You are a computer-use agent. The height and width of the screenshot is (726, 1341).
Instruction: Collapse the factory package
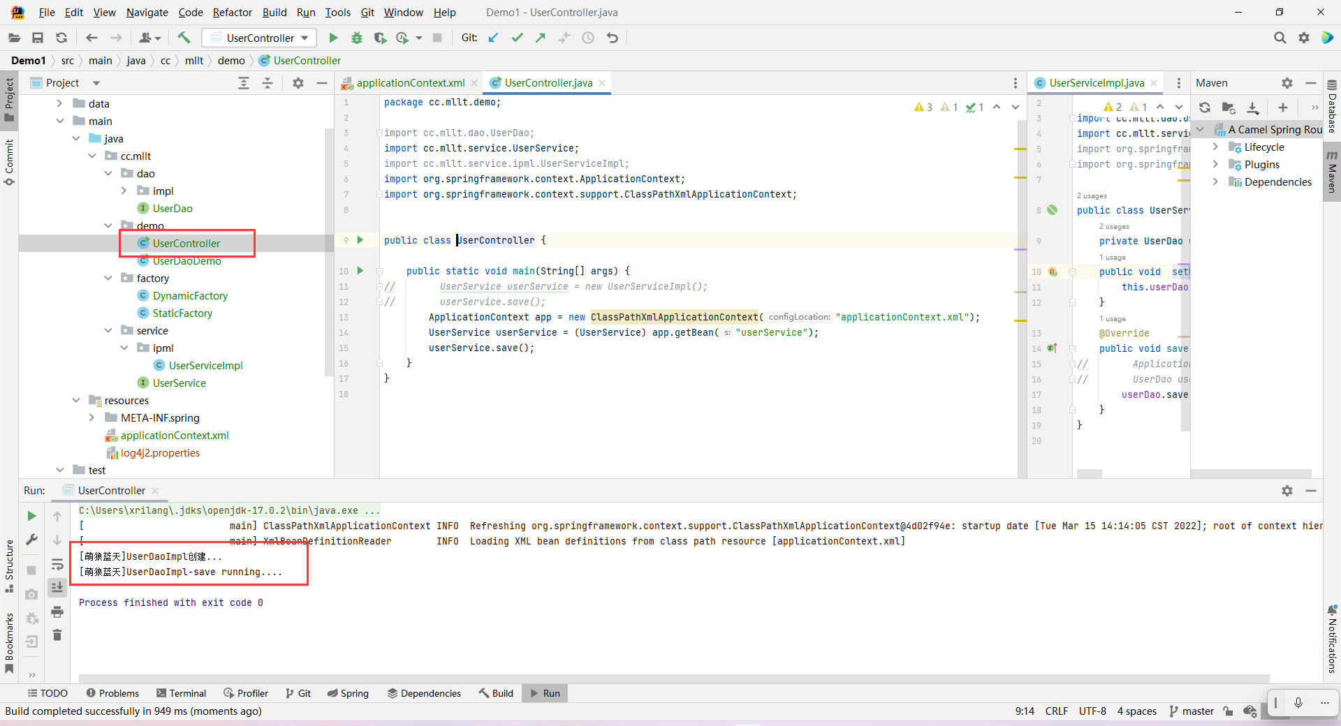click(x=108, y=278)
